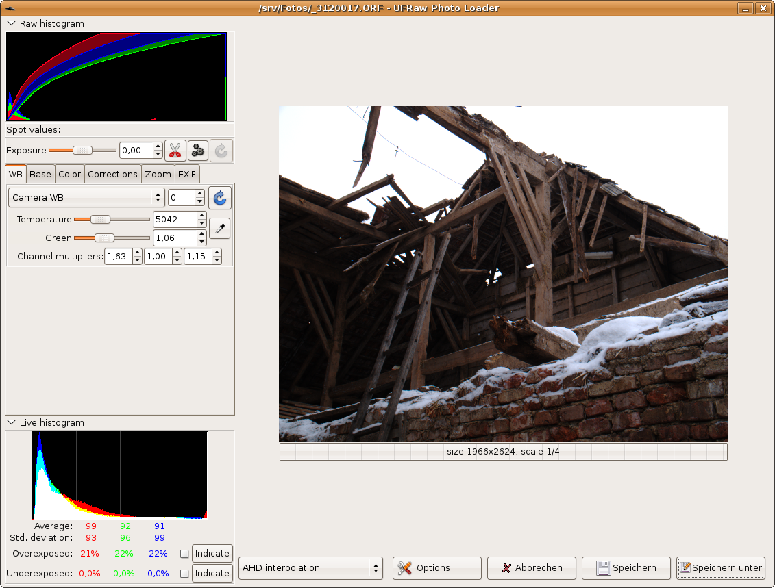Click the reset exposure arrow icon
This screenshot has width=775, height=588.
pos(221,151)
